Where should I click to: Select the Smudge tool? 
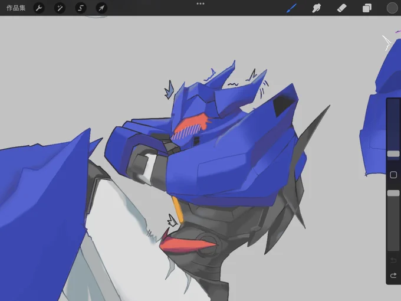pyautogui.click(x=317, y=8)
